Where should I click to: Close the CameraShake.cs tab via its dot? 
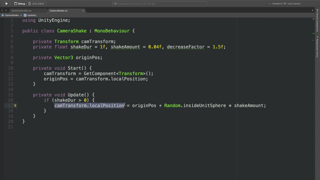(x=83, y=11)
